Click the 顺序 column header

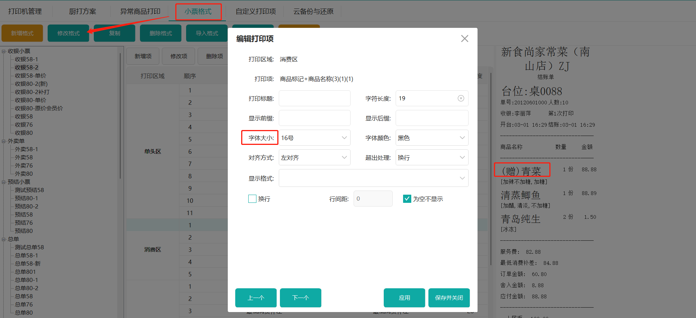pyautogui.click(x=190, y=76)
